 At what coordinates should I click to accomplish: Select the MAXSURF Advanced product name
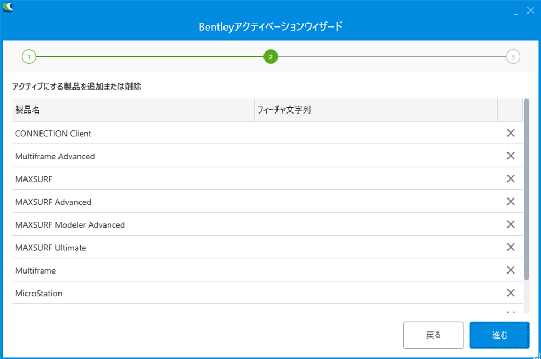[53, 202]
